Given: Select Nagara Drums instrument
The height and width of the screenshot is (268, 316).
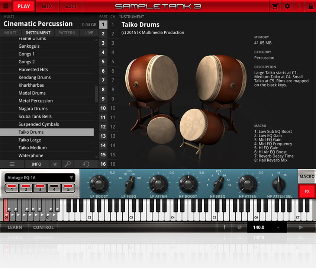Looking at the screenshot, I should [x=47, y=109].
